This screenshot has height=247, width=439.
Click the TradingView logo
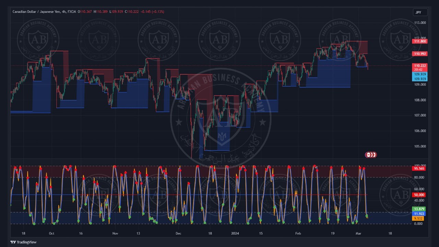tap(23, 242)
